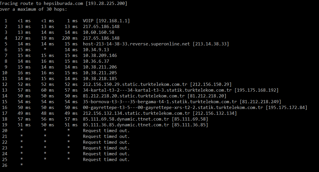
Task: Click the 10.38.218.185 address at hop 11
Action: pos(100,79)
